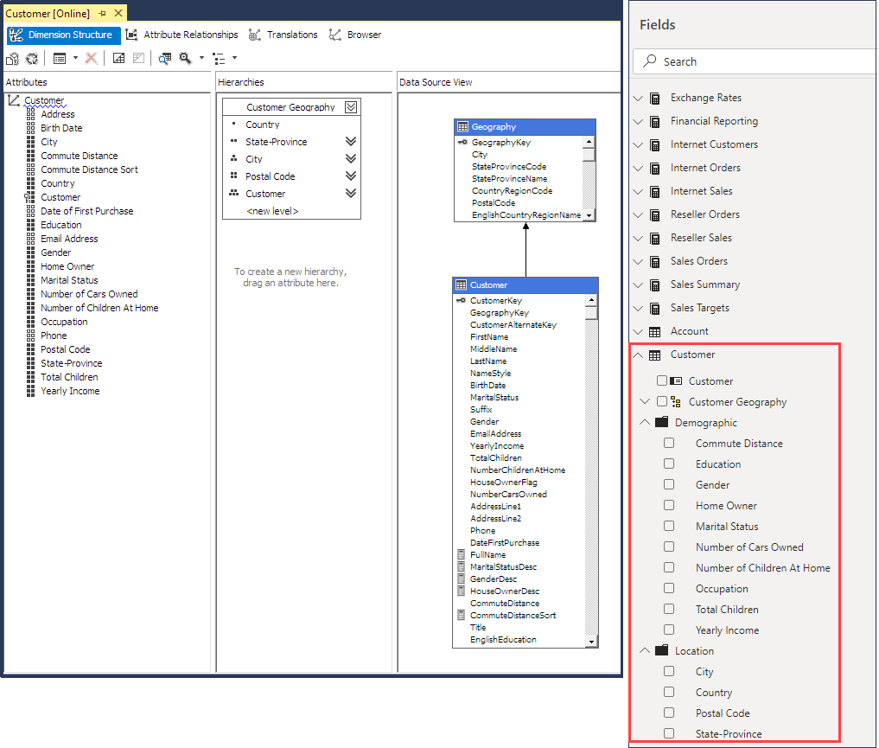Select the Postal Code level in hierarchy
Image resolution: width=879 pixels, height=748 pixels.
point(271,176)
